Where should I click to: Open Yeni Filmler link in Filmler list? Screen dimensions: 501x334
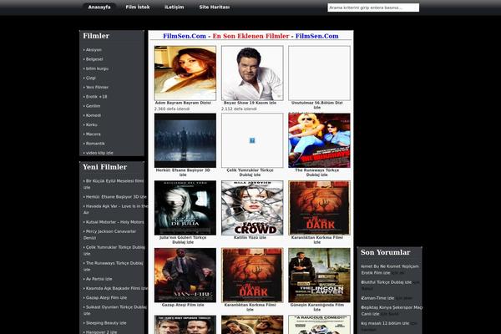coord(97,87)
